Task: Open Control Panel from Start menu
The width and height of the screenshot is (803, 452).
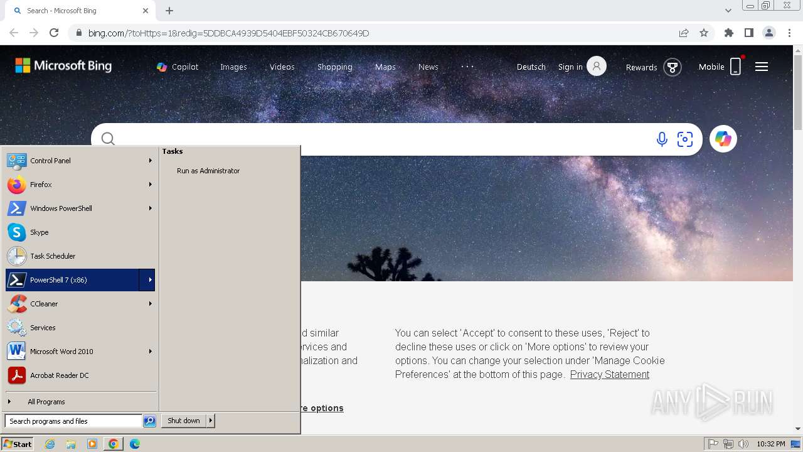Action: pyautogui.click(x=80, y=161)
